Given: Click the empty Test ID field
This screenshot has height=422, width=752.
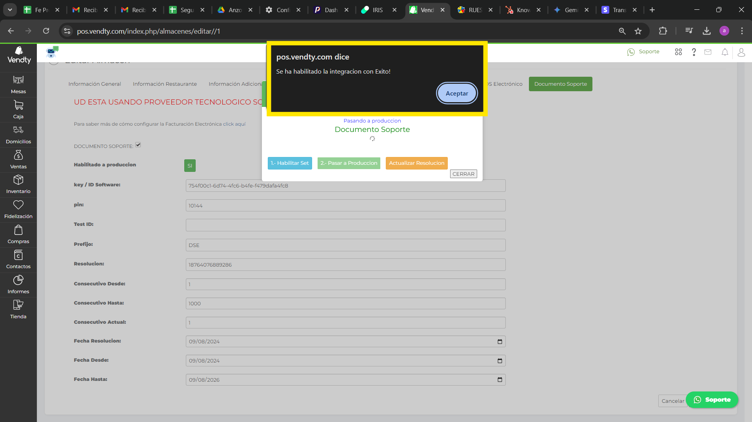Looking at the screenshot, I should click(x=345, y=225).
